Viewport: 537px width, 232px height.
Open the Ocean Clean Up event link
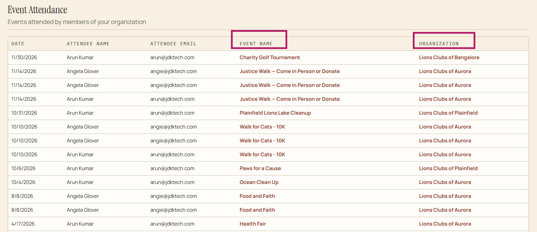point(259,182)
